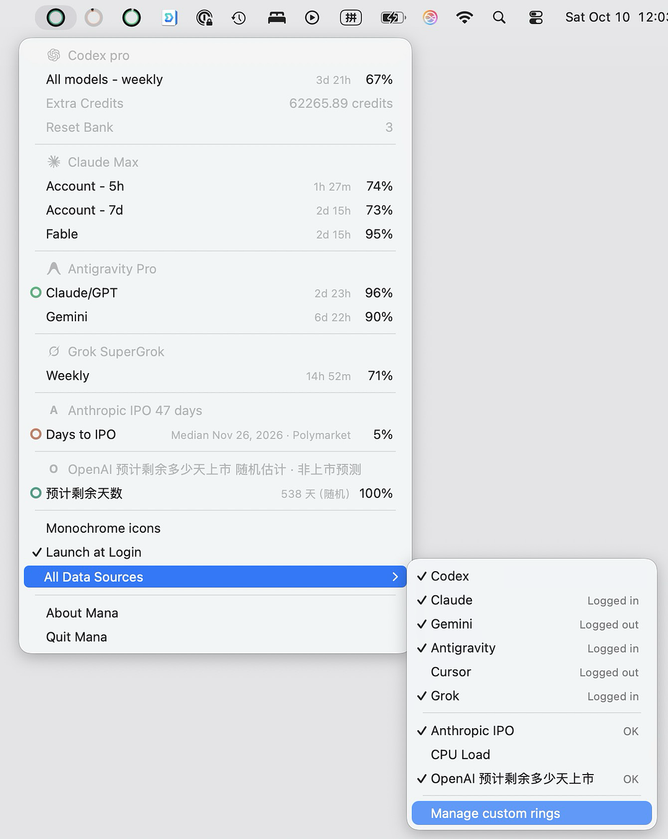The height and width of the screenshot is (839, 668).
Task: Uncheck Anthropic IPO custom ring
Action: coord(531,731)
